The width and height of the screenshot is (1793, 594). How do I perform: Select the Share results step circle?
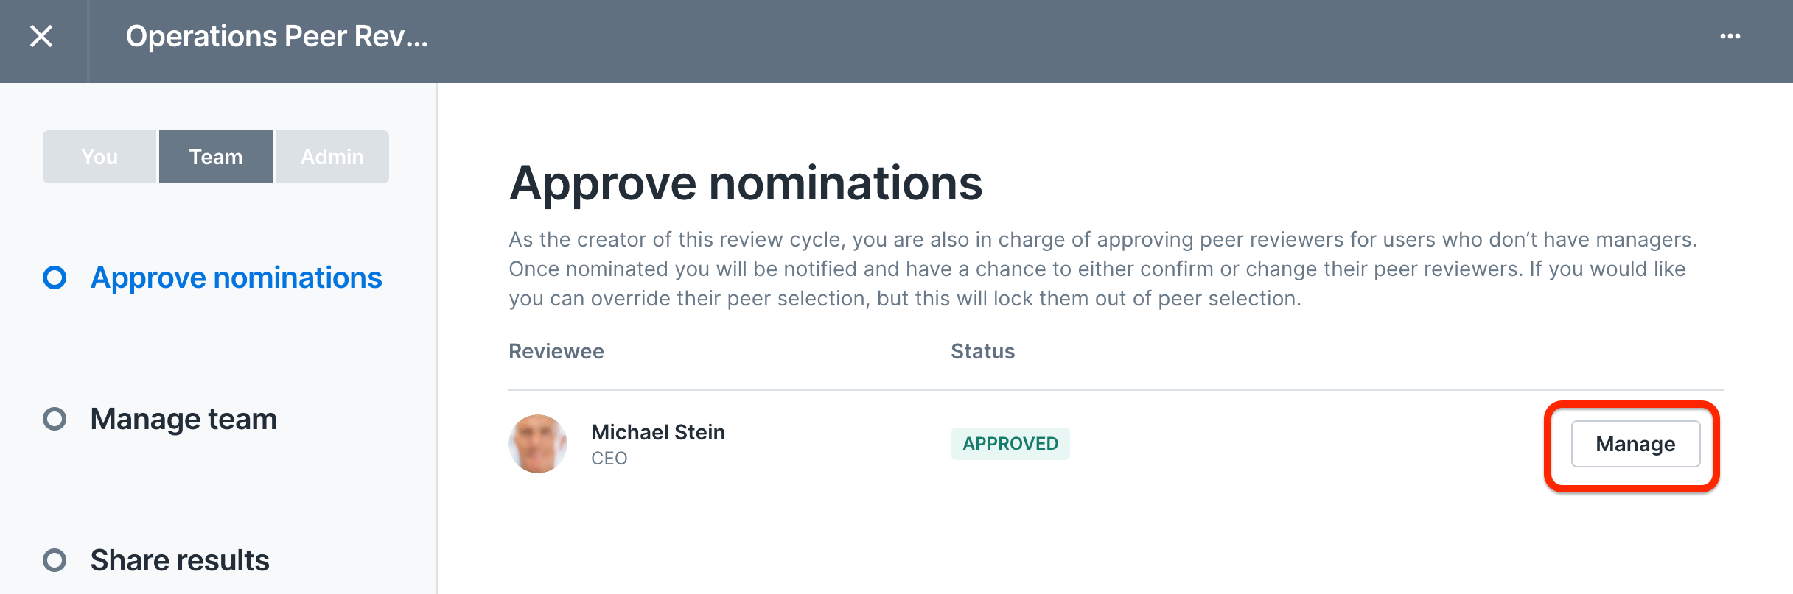pyautogui.click(x=55, y=560)
